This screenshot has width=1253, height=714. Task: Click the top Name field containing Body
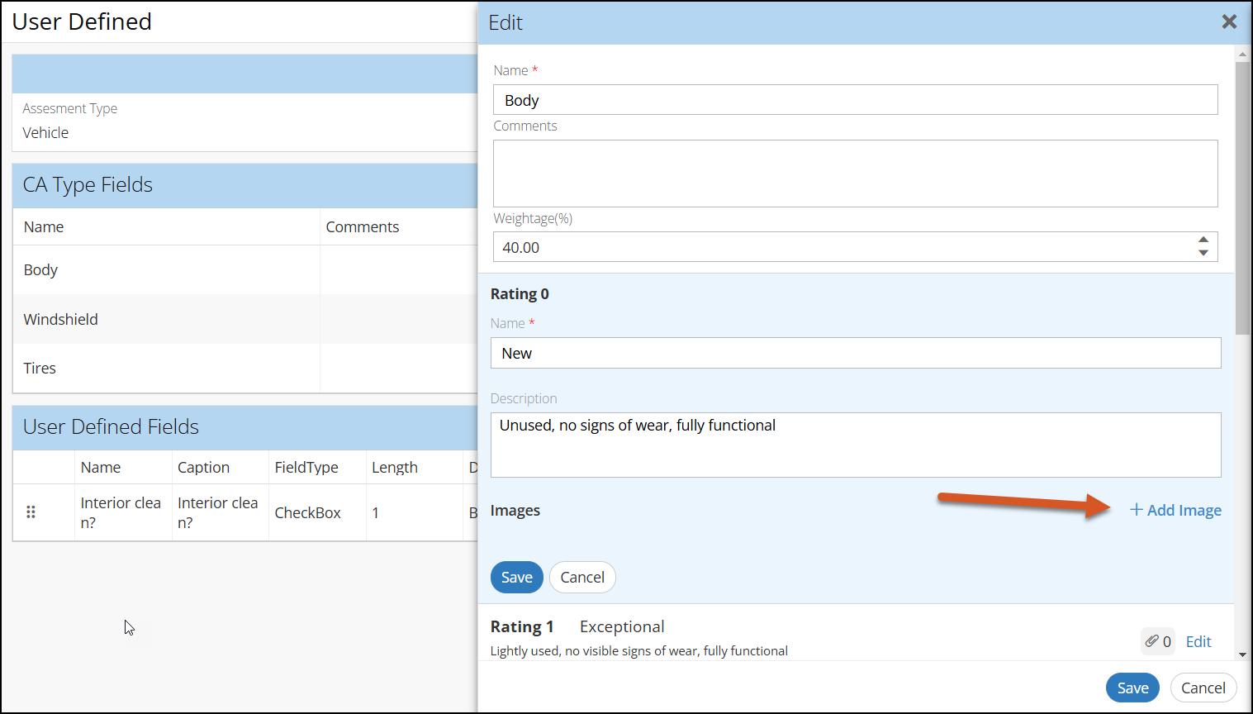pyautogui.click(x=855, y=100)
